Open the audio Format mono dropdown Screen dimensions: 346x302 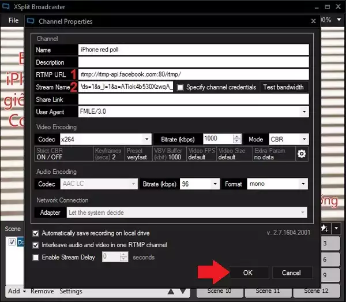pos(303,184)
